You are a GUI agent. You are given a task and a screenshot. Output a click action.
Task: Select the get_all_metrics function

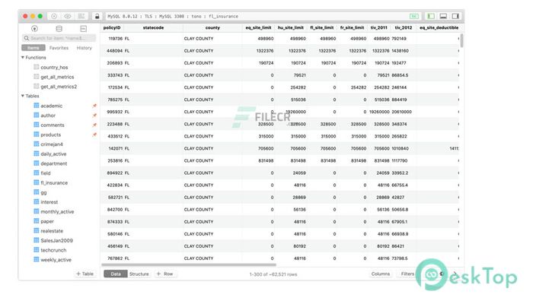[x=57, y=77]
